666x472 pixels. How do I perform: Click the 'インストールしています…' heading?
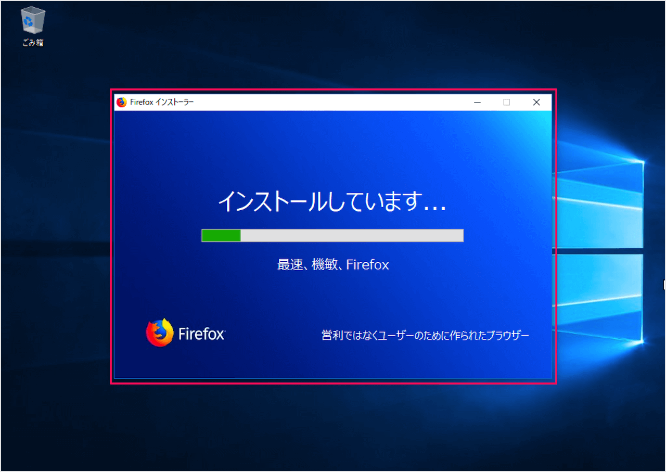tap(332, 201)
